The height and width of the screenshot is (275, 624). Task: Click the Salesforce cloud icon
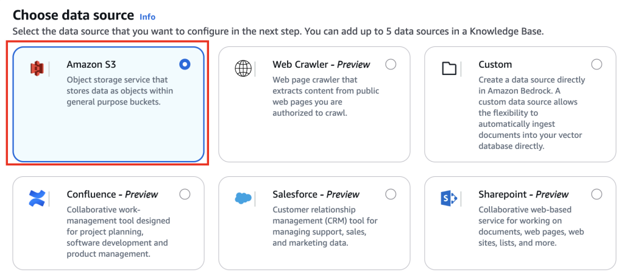(x=243, y=198)
